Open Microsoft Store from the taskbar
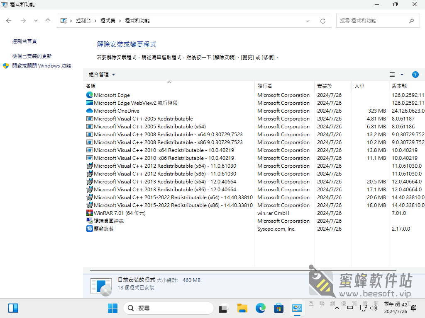 click(278, 308)
